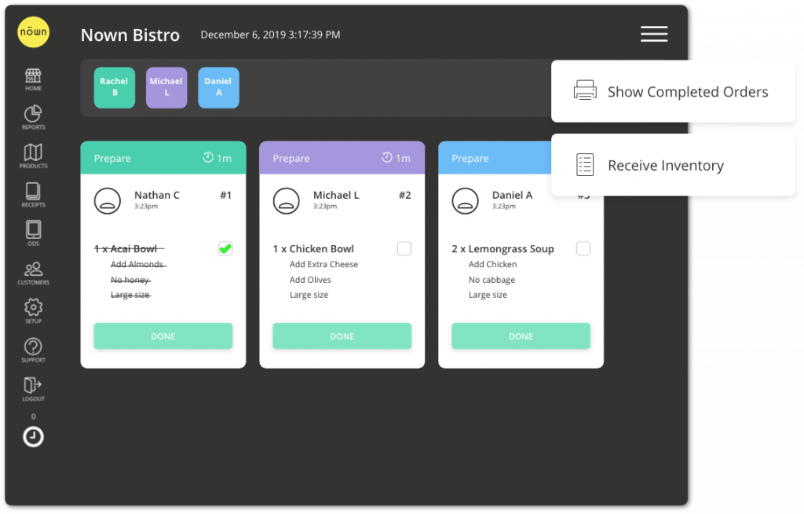The height and width of the screenshot is (514, 804).
Task: Open the ODS panel from the sidebar
Action: click(33, 233)
